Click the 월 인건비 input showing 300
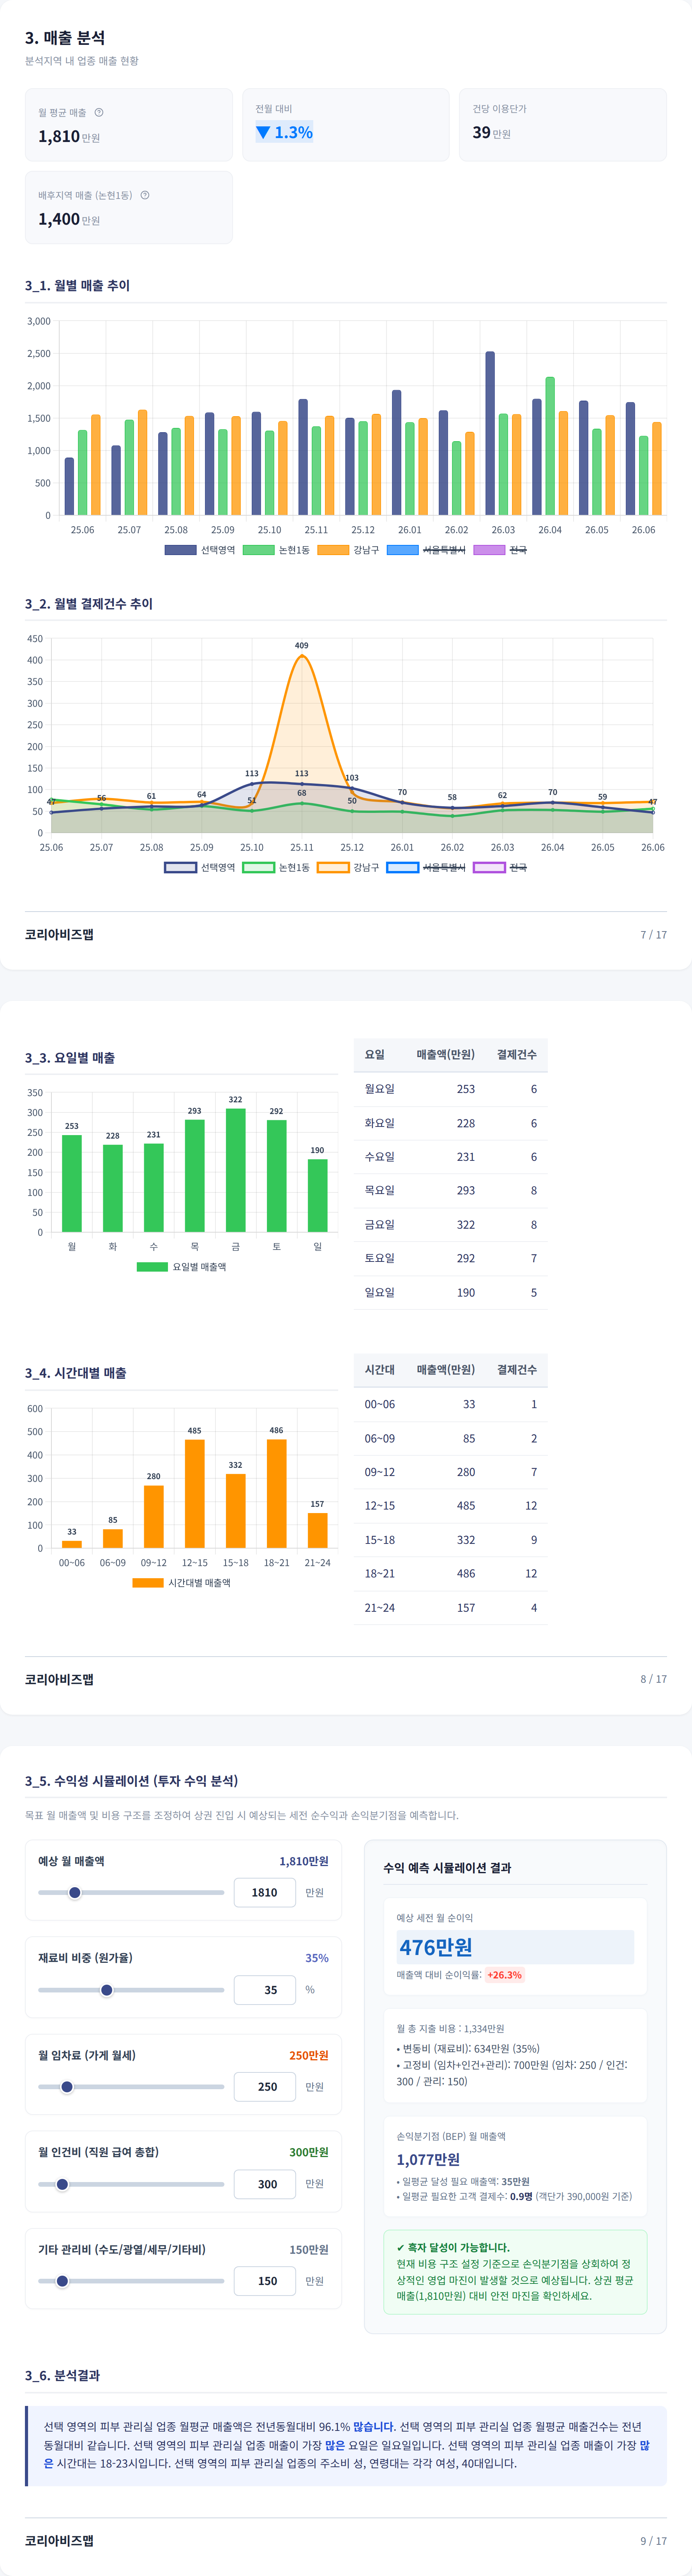Screen dimensions: 692x2576 (x=265, y=2184)
